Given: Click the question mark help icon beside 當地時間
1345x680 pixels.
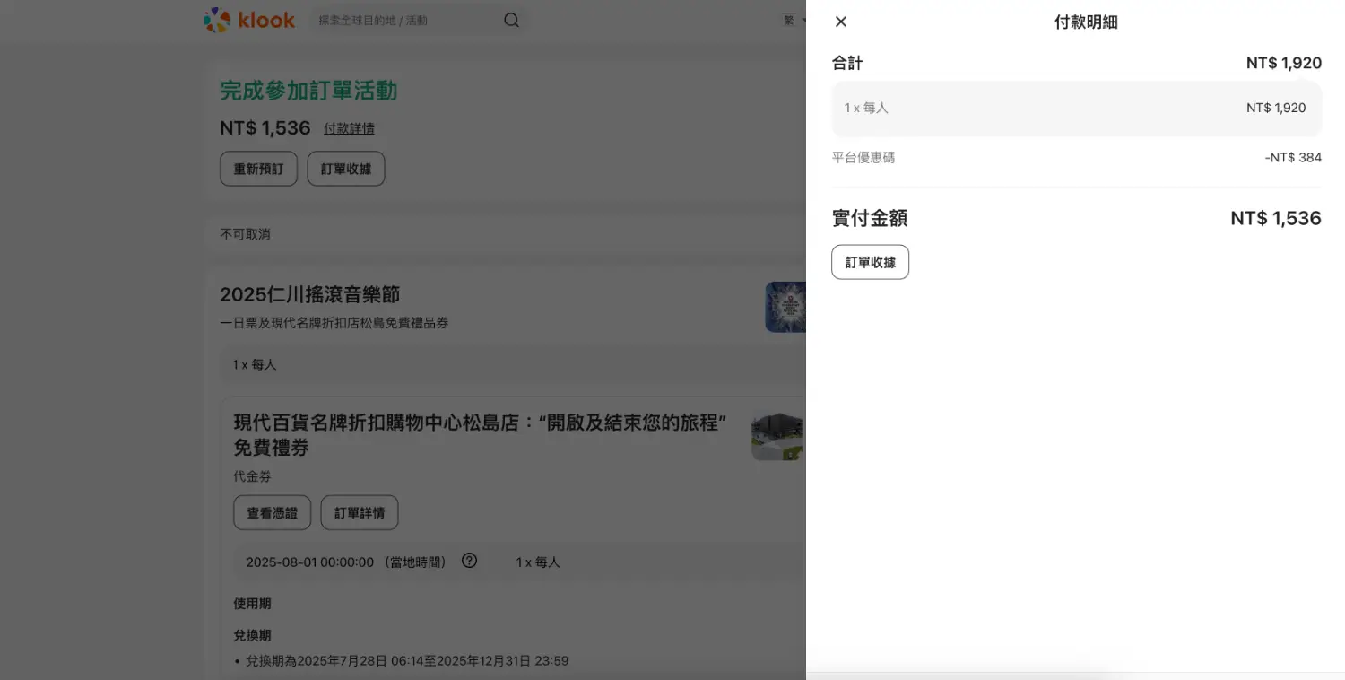Looking at the screenshot, I should click(469, 561).
